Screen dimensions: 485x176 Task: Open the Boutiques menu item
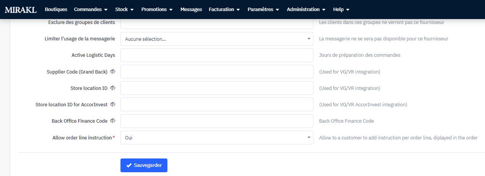56,10
